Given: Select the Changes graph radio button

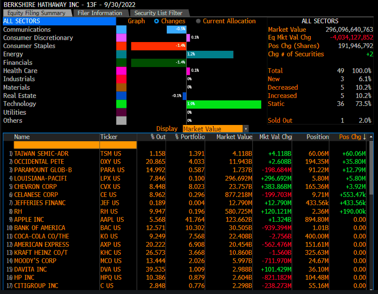Looking at the screenshot, I should 156,21.
